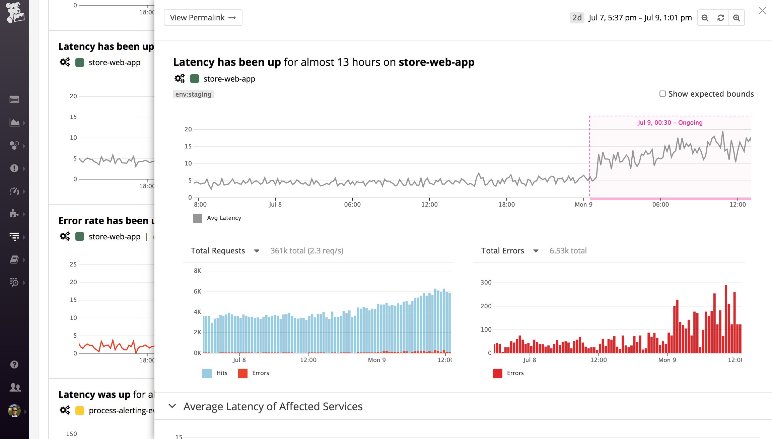Viewport: 772px width, 439px height.
Task: Open View Permalink
Action: click(203, 17)
